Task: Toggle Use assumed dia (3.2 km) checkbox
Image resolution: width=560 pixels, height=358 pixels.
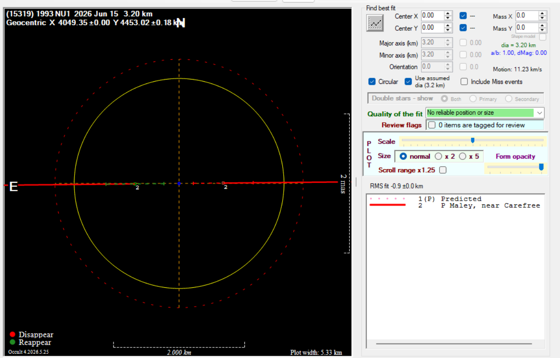Action: coord(408,82)
